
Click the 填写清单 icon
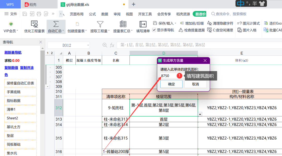coord(143,24)
